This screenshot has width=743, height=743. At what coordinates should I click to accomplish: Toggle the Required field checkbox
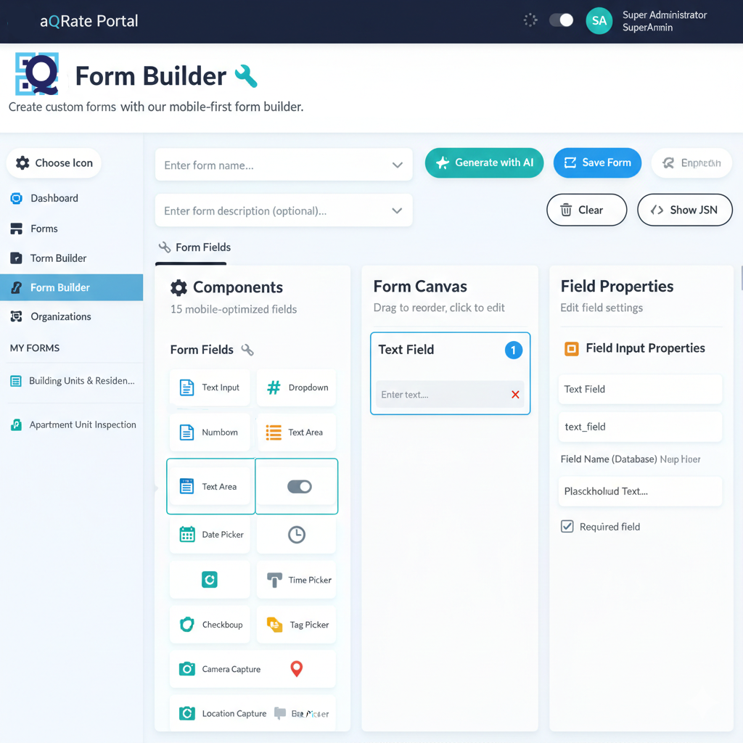[567, 527]
